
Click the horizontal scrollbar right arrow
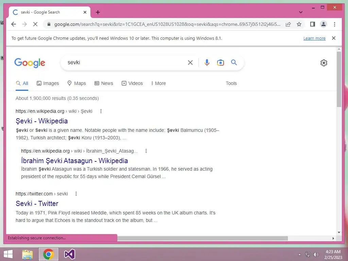(x=333, y=238)
